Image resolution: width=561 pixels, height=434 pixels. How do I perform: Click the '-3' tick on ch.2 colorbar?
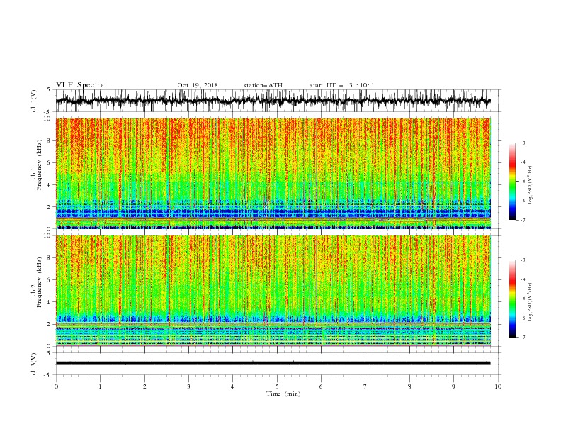point(523,260)
